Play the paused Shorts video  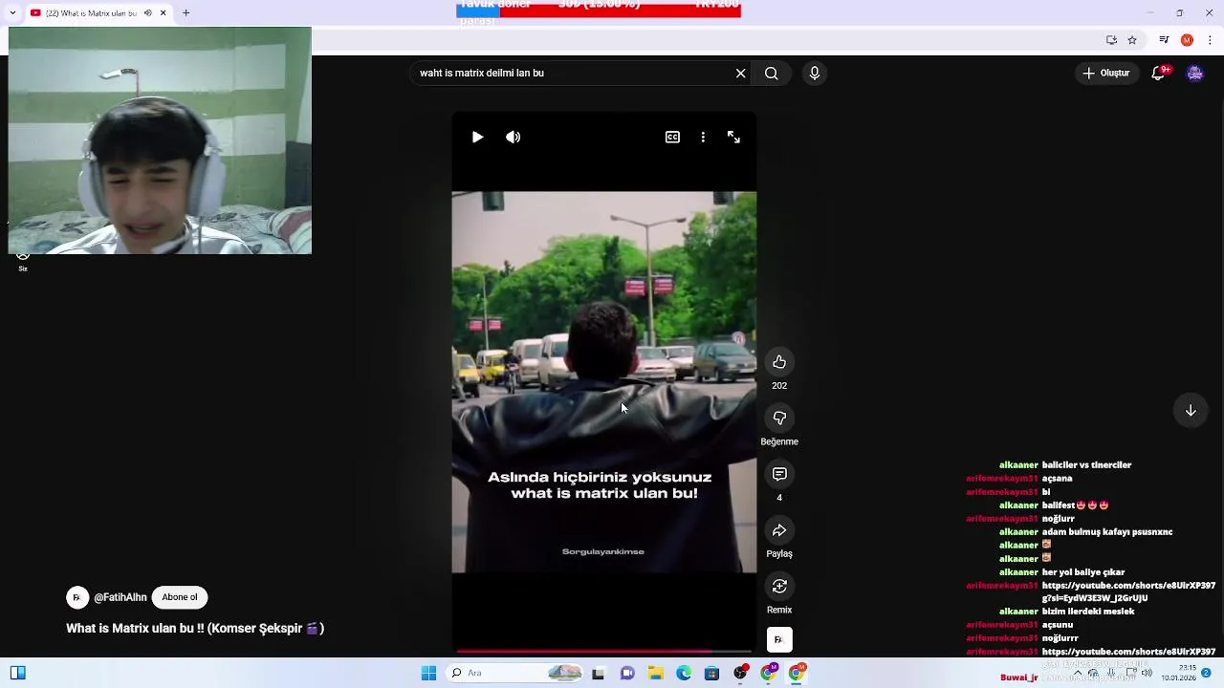point(477,137)
